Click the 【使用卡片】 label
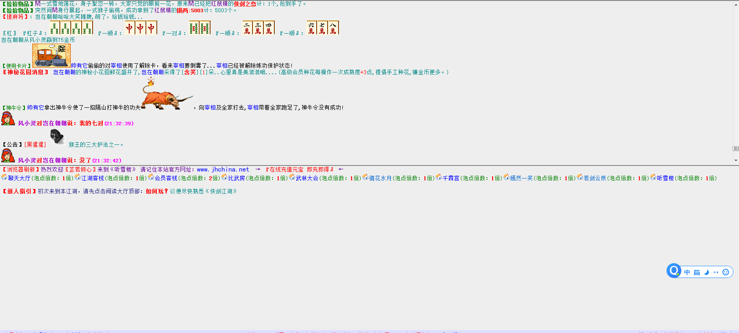This screenshot has width=739, height=333. [x=17, y=66]
